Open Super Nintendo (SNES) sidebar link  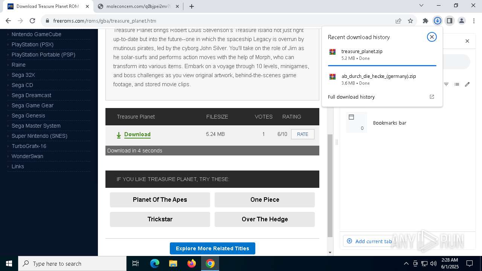point(40,136)
